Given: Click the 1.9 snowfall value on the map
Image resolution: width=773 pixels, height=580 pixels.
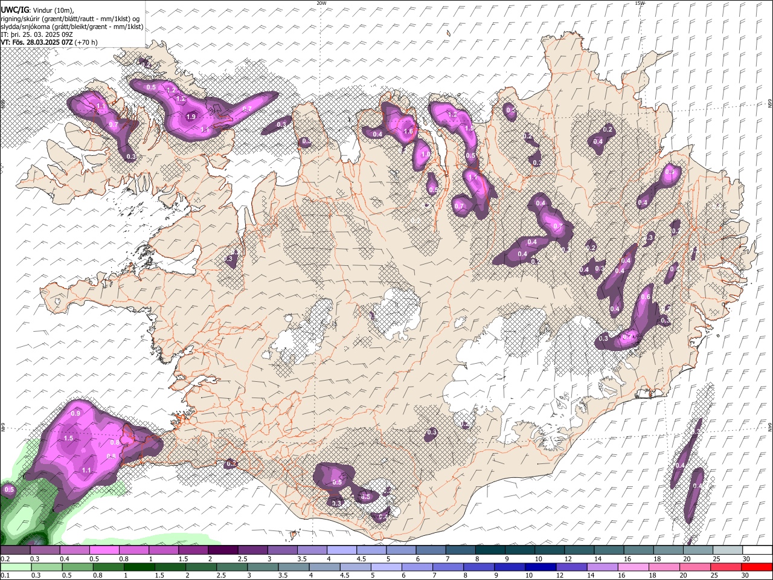Looking at the screenshot, I should coord(191,117).
